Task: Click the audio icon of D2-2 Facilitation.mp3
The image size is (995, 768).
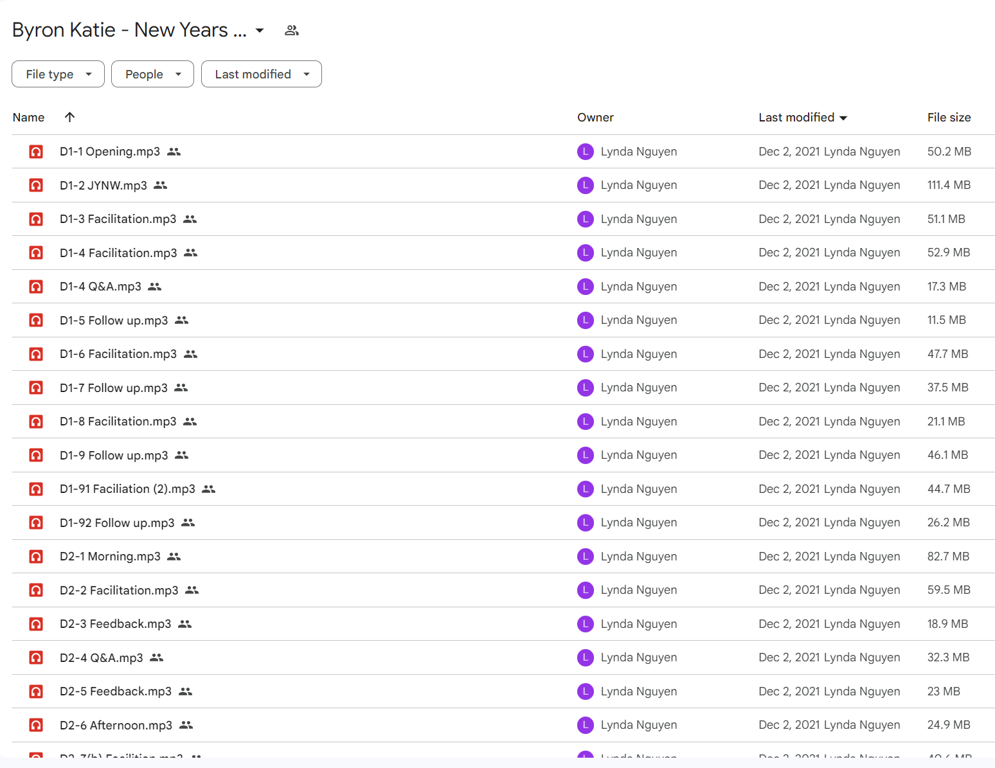Action: [x=36, y=590]
